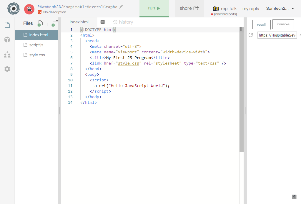Viewport: 301px width, 204px height.
Task: Open the Packages cube icon
Action: (7, 40)
